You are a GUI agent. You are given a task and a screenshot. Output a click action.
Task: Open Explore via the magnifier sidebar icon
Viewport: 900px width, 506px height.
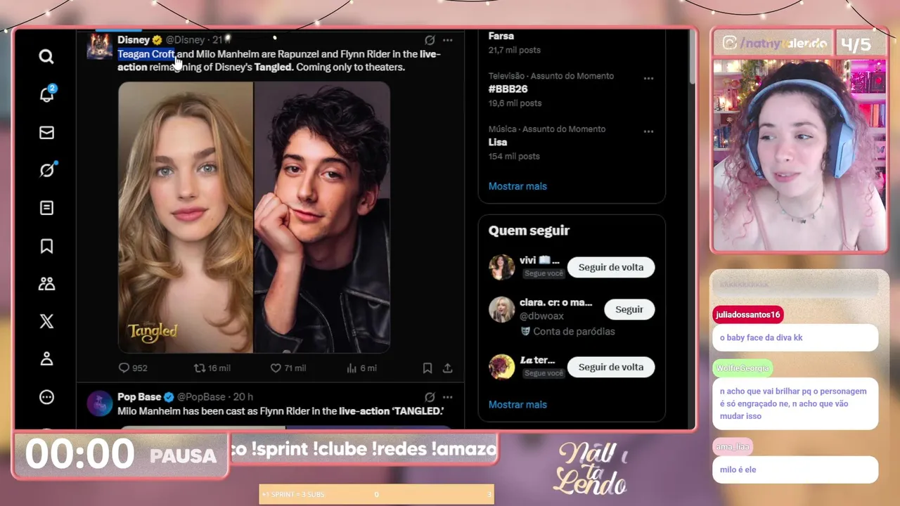tap(46, 56)
